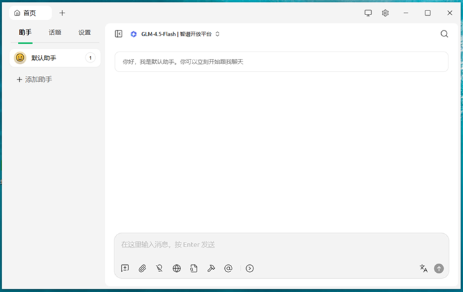
Task: Click the knowledge base file icon
Action: pyautogui.click(x=194, y=268)
